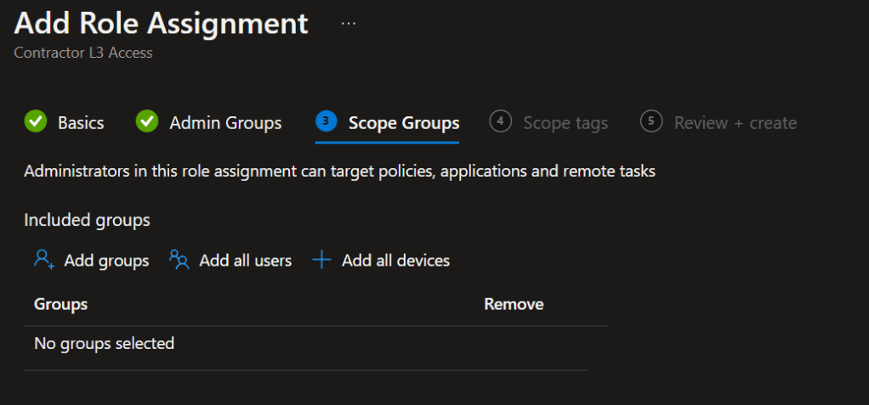This screenshot has width=869, height=405.
Task: Click the blue step 3 circle icon
Action: pos(327,122)
